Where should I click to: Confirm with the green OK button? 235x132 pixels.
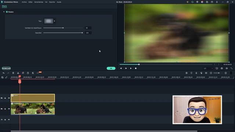click(x=111, y=69)
